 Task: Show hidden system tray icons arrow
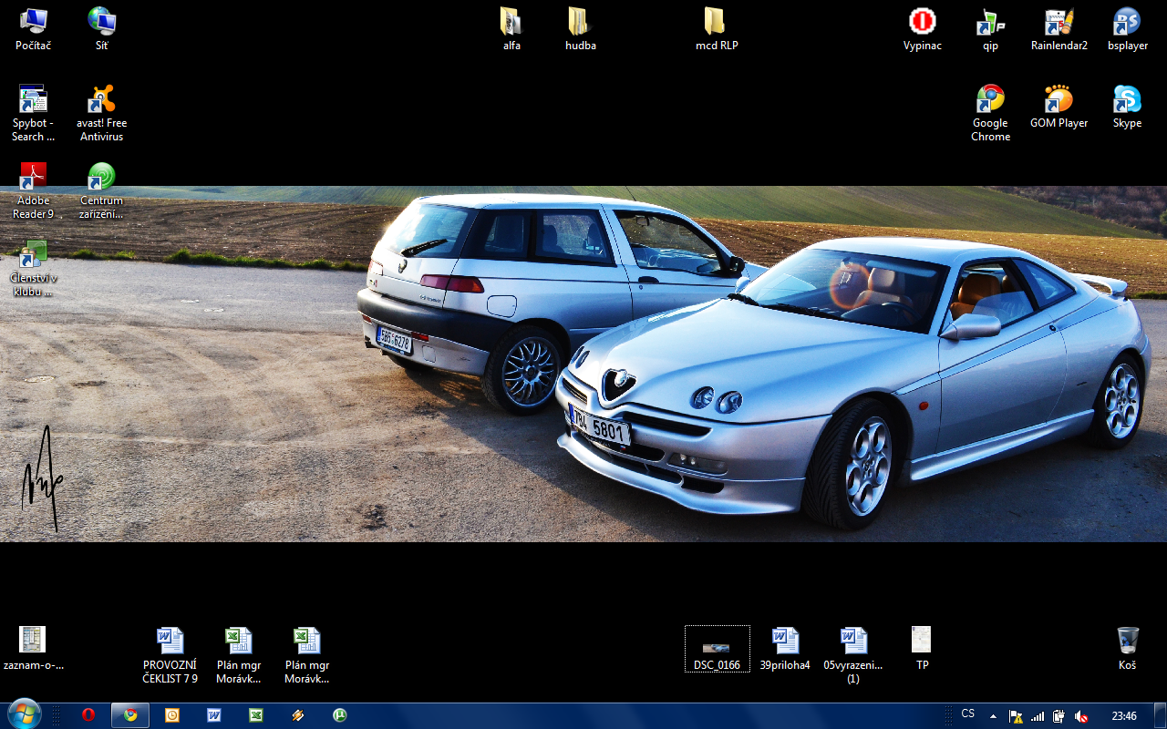pyautogui.click(x=993, y=716)
